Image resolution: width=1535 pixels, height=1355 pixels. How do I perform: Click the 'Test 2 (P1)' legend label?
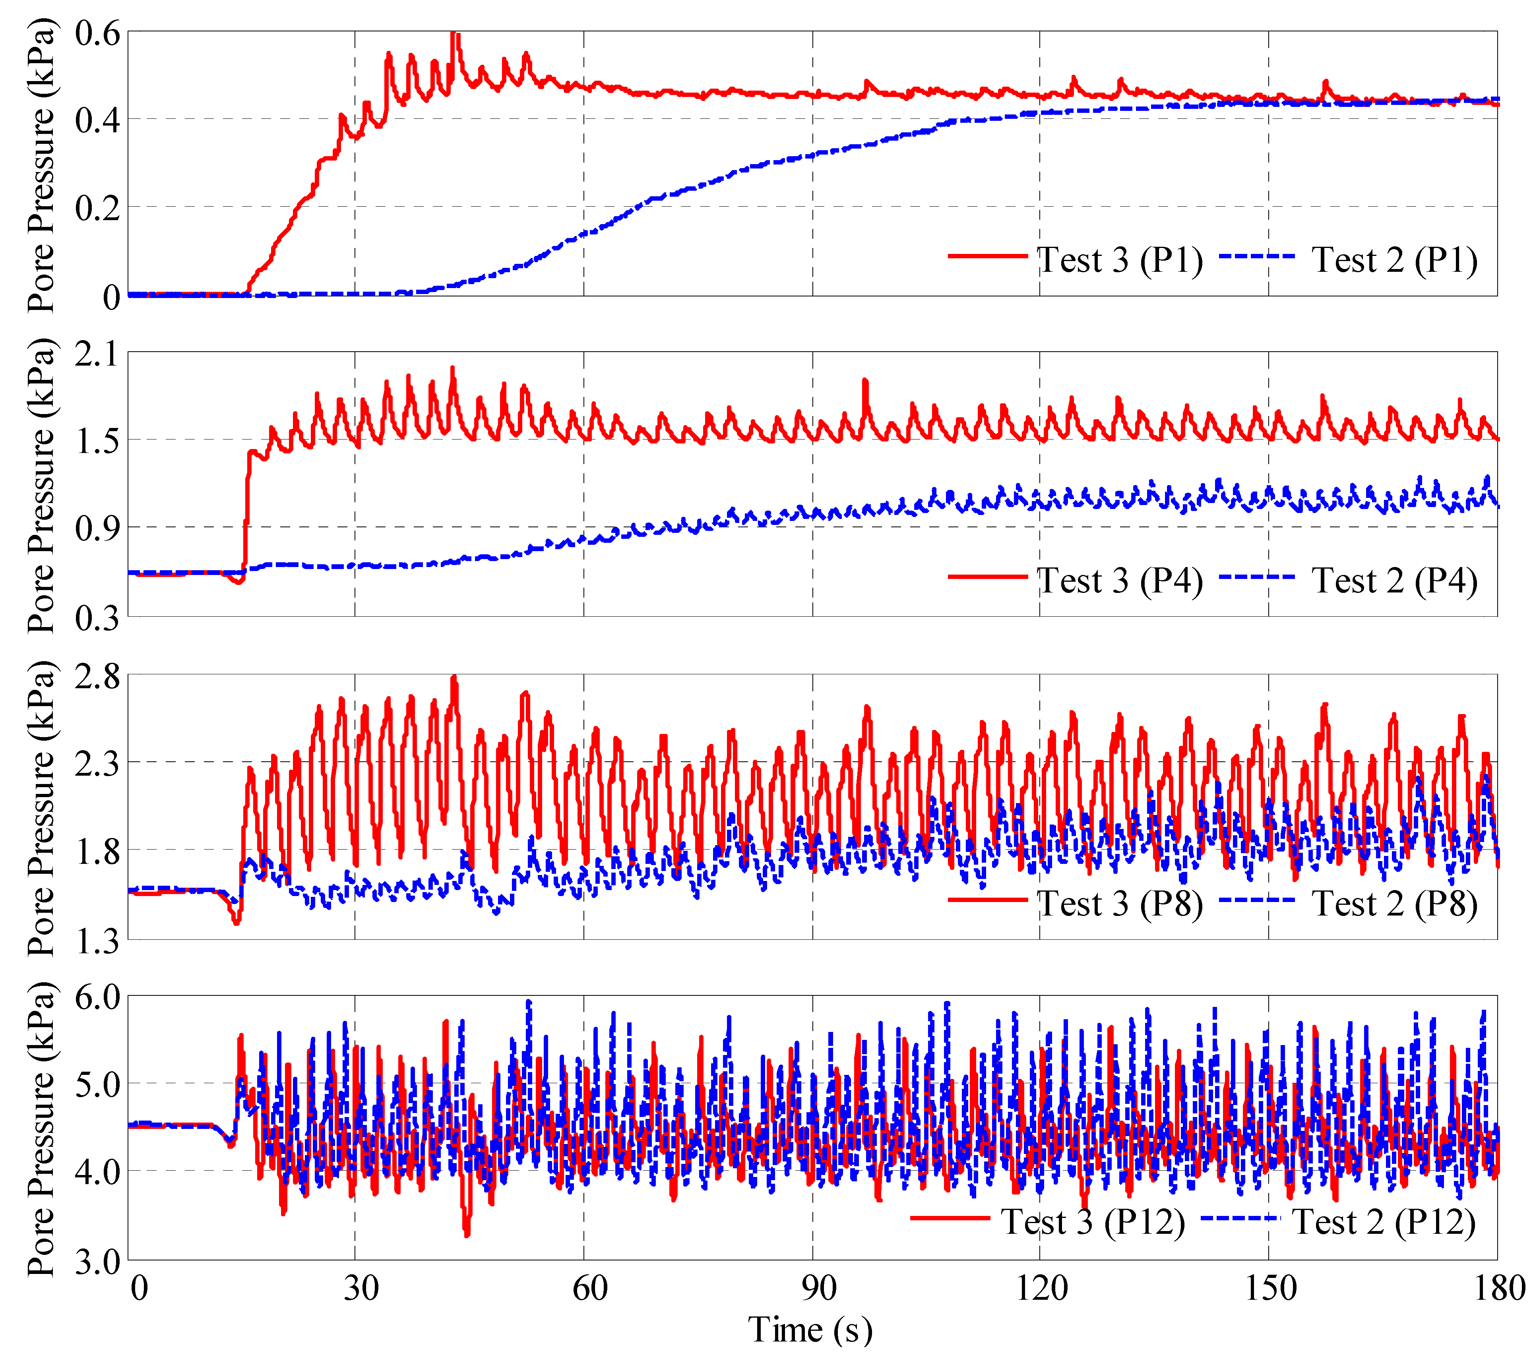point(1395,260)
